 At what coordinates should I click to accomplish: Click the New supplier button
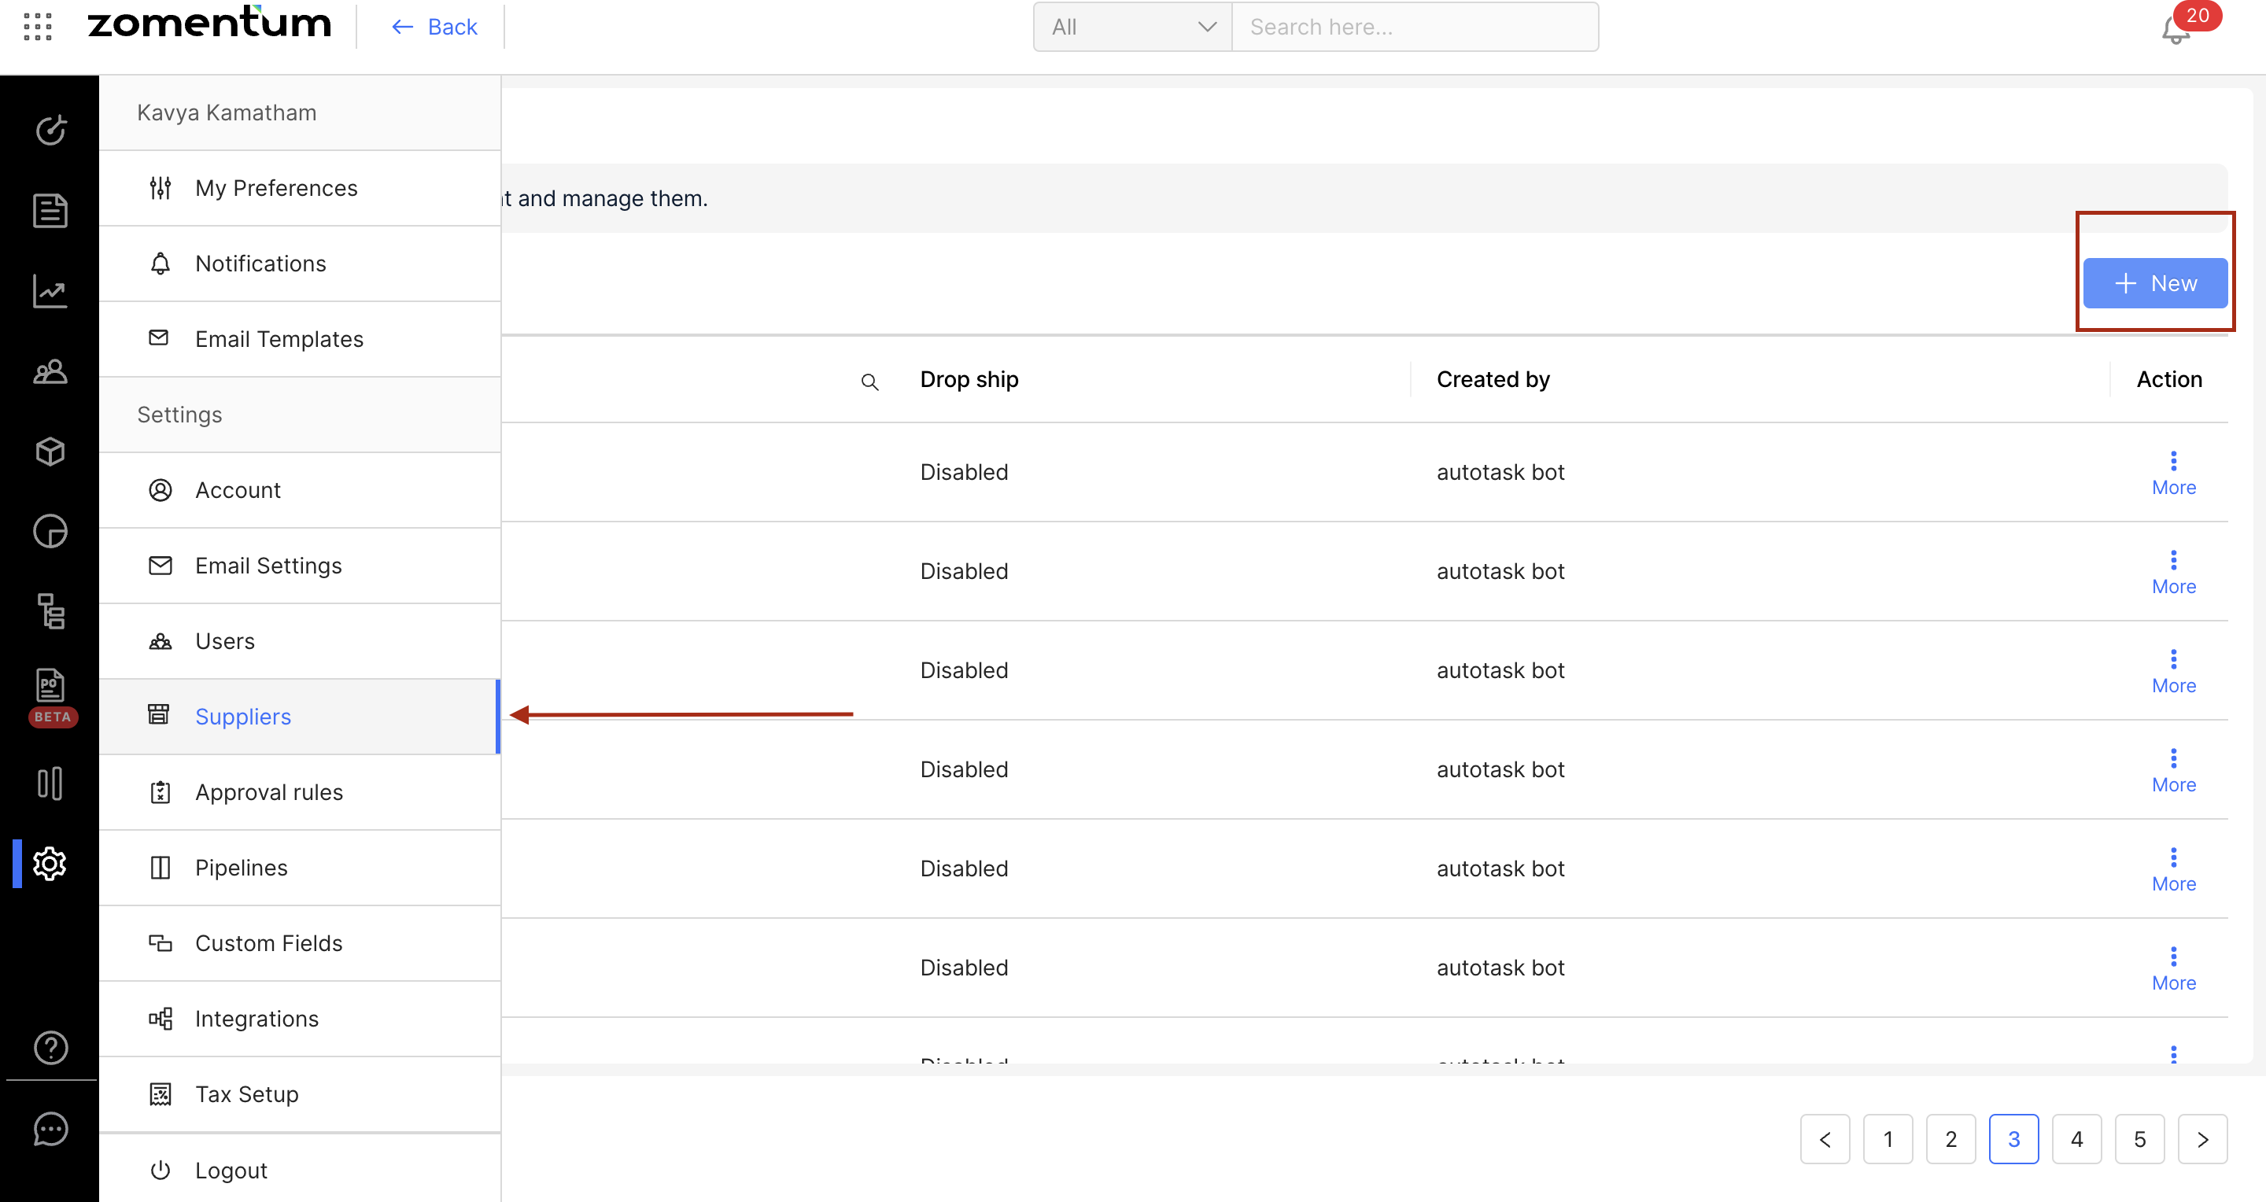[x=2154, y=283]
